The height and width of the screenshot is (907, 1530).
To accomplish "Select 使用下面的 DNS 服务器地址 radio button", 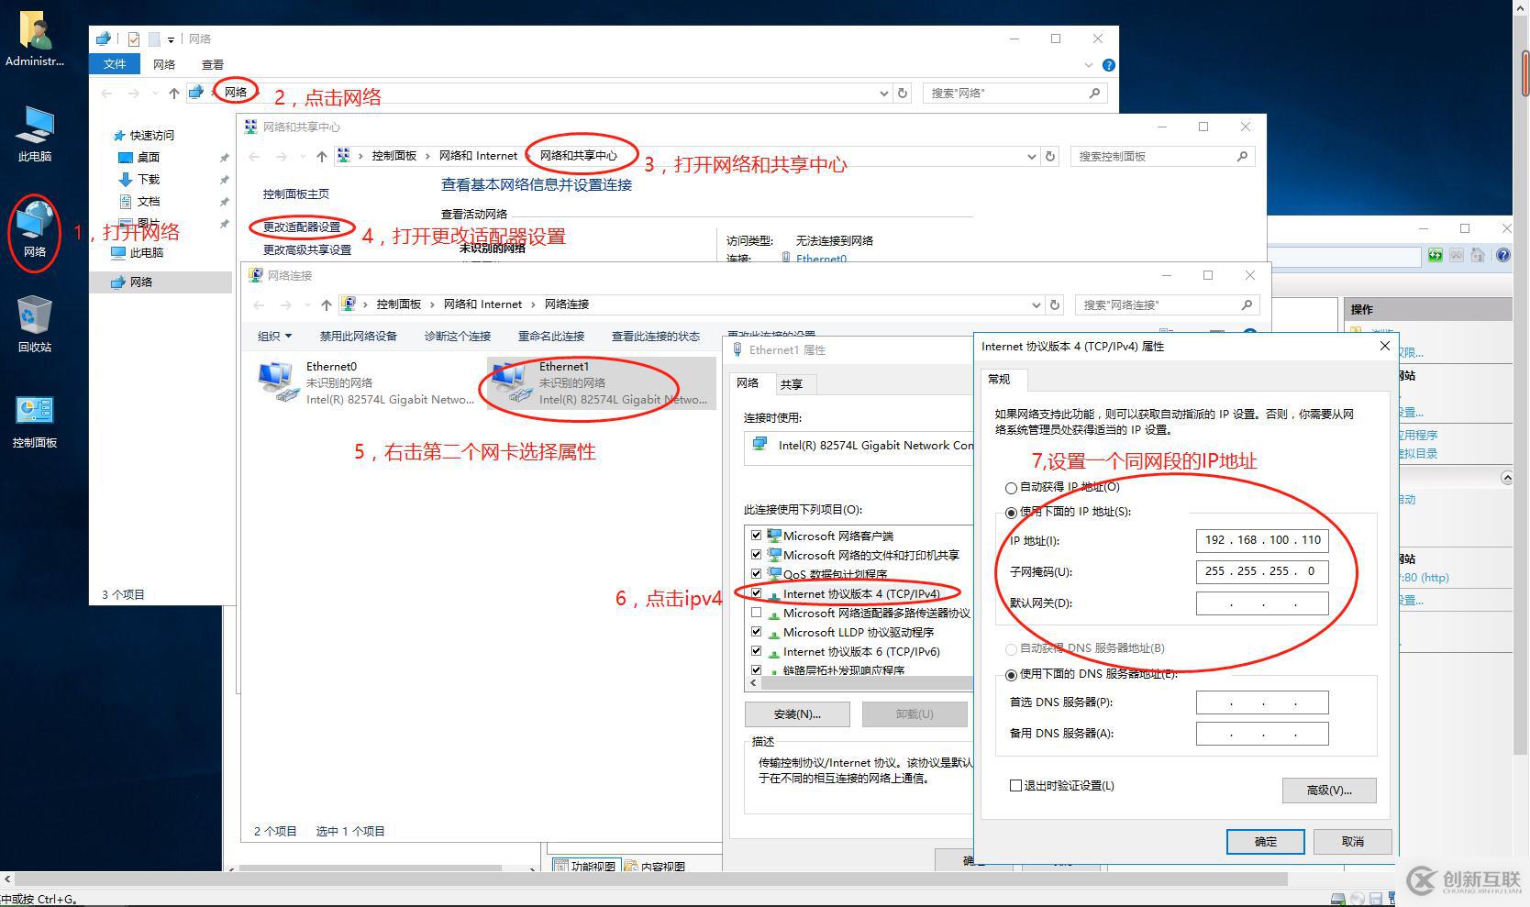I will 1011,675.
